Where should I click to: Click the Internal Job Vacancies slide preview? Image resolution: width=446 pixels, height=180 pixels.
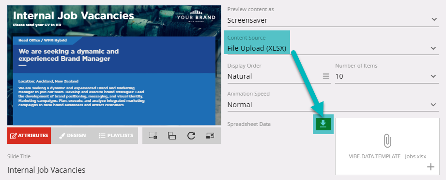pyautogui.click(x=114, y=65)
